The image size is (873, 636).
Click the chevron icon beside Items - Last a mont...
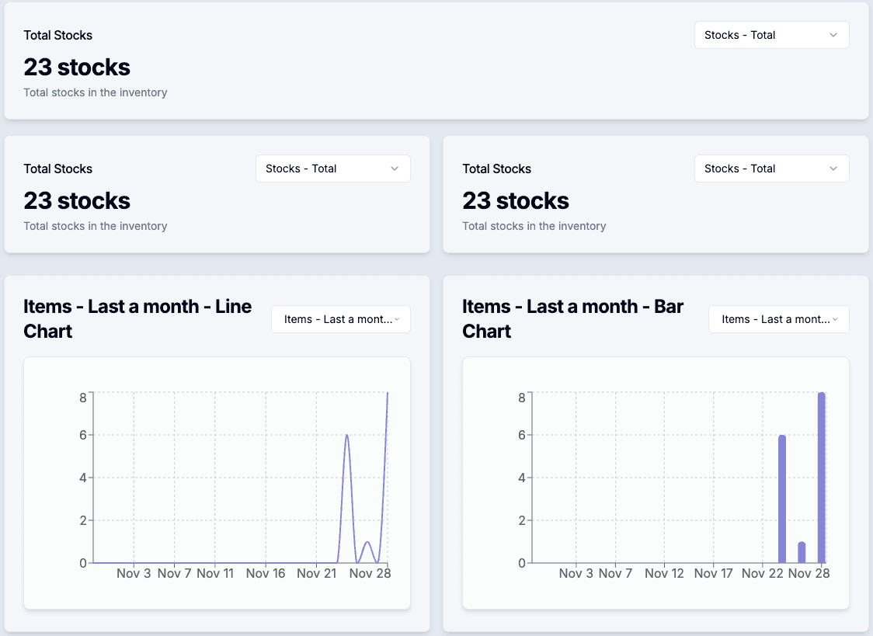pos(397,318)
